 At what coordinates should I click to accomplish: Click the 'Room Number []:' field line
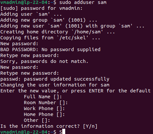(46, 103)
